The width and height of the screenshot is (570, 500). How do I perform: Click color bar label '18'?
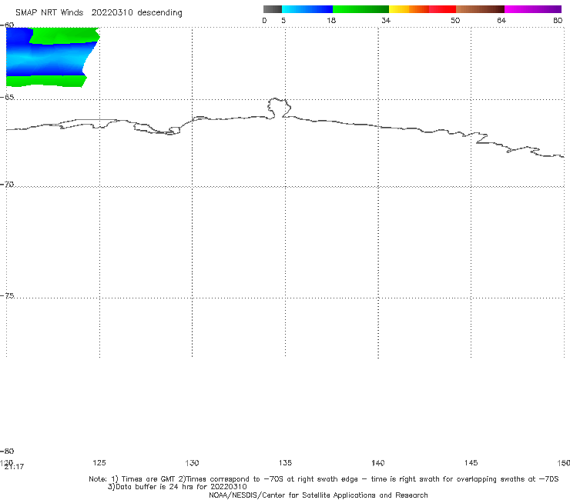click(x=331, y=20)
